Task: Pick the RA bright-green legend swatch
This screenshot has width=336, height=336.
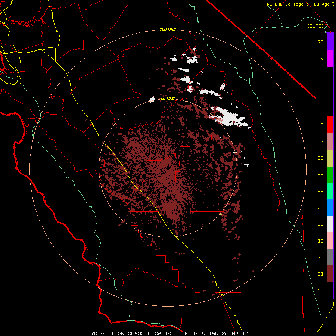Action: click(330, 191)
